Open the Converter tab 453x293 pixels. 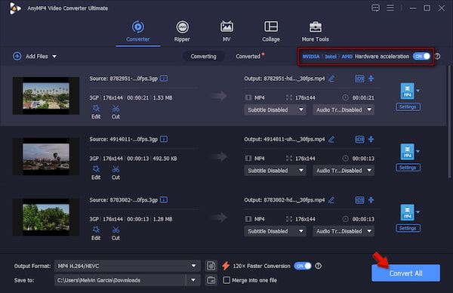(x=138, y=32)
